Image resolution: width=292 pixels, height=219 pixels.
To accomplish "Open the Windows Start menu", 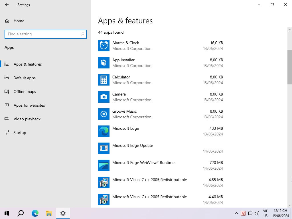I will click(7, 213).
